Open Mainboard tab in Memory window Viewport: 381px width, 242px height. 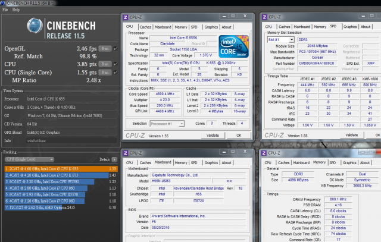(x=301, y=163)
